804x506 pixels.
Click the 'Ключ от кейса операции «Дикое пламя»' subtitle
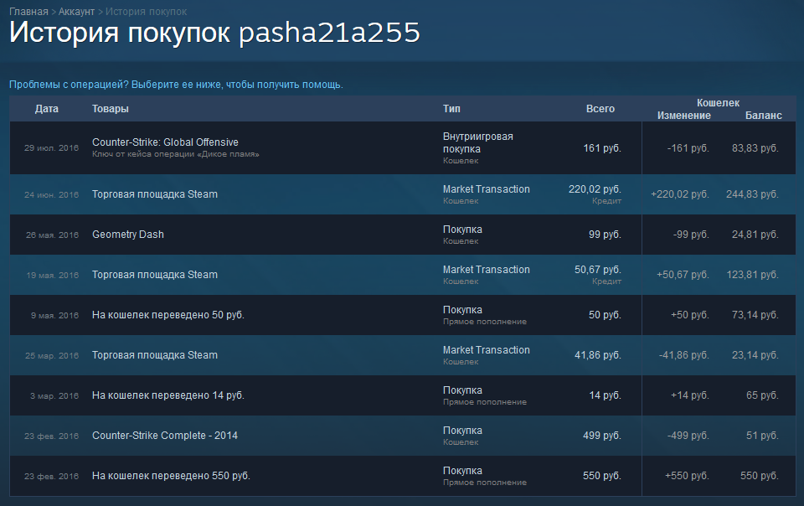(175, 154)
